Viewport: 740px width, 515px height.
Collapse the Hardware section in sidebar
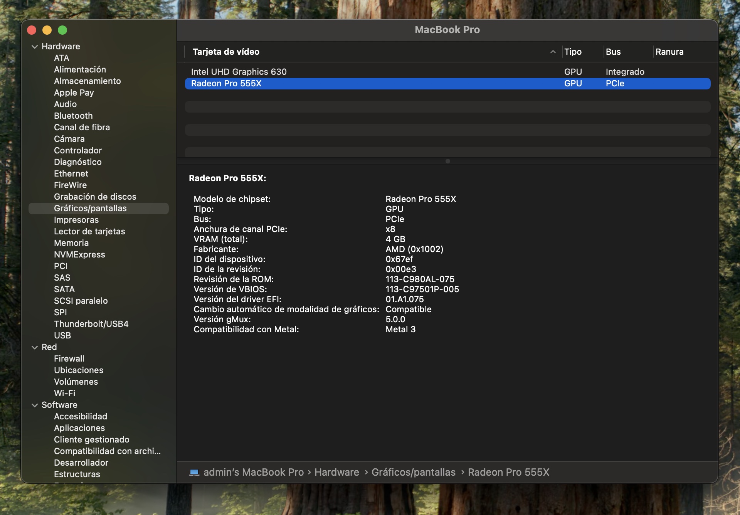click(x=35, y=47)
